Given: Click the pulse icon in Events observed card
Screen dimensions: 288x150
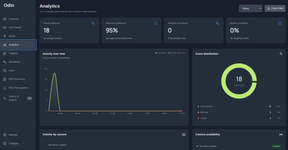Looking at the screenshot, I should click(x=93, y=23).
